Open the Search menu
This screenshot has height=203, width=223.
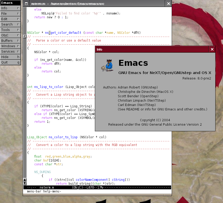(x=10, y=24)
